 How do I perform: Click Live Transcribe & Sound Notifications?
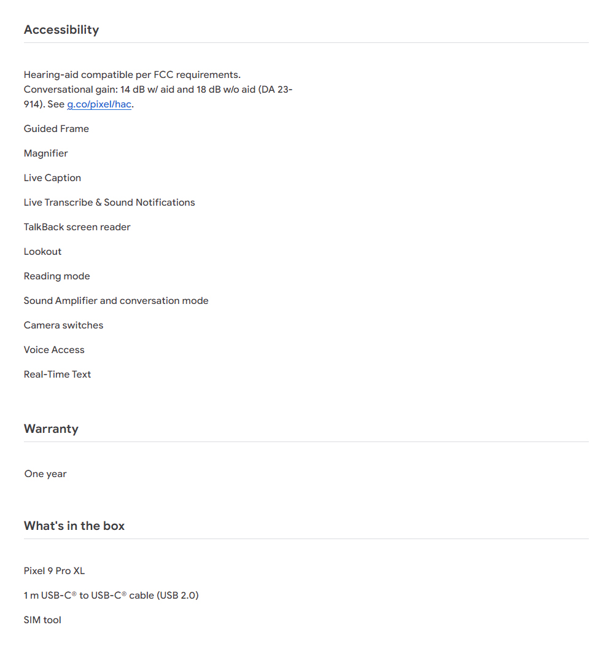point(109,203)
